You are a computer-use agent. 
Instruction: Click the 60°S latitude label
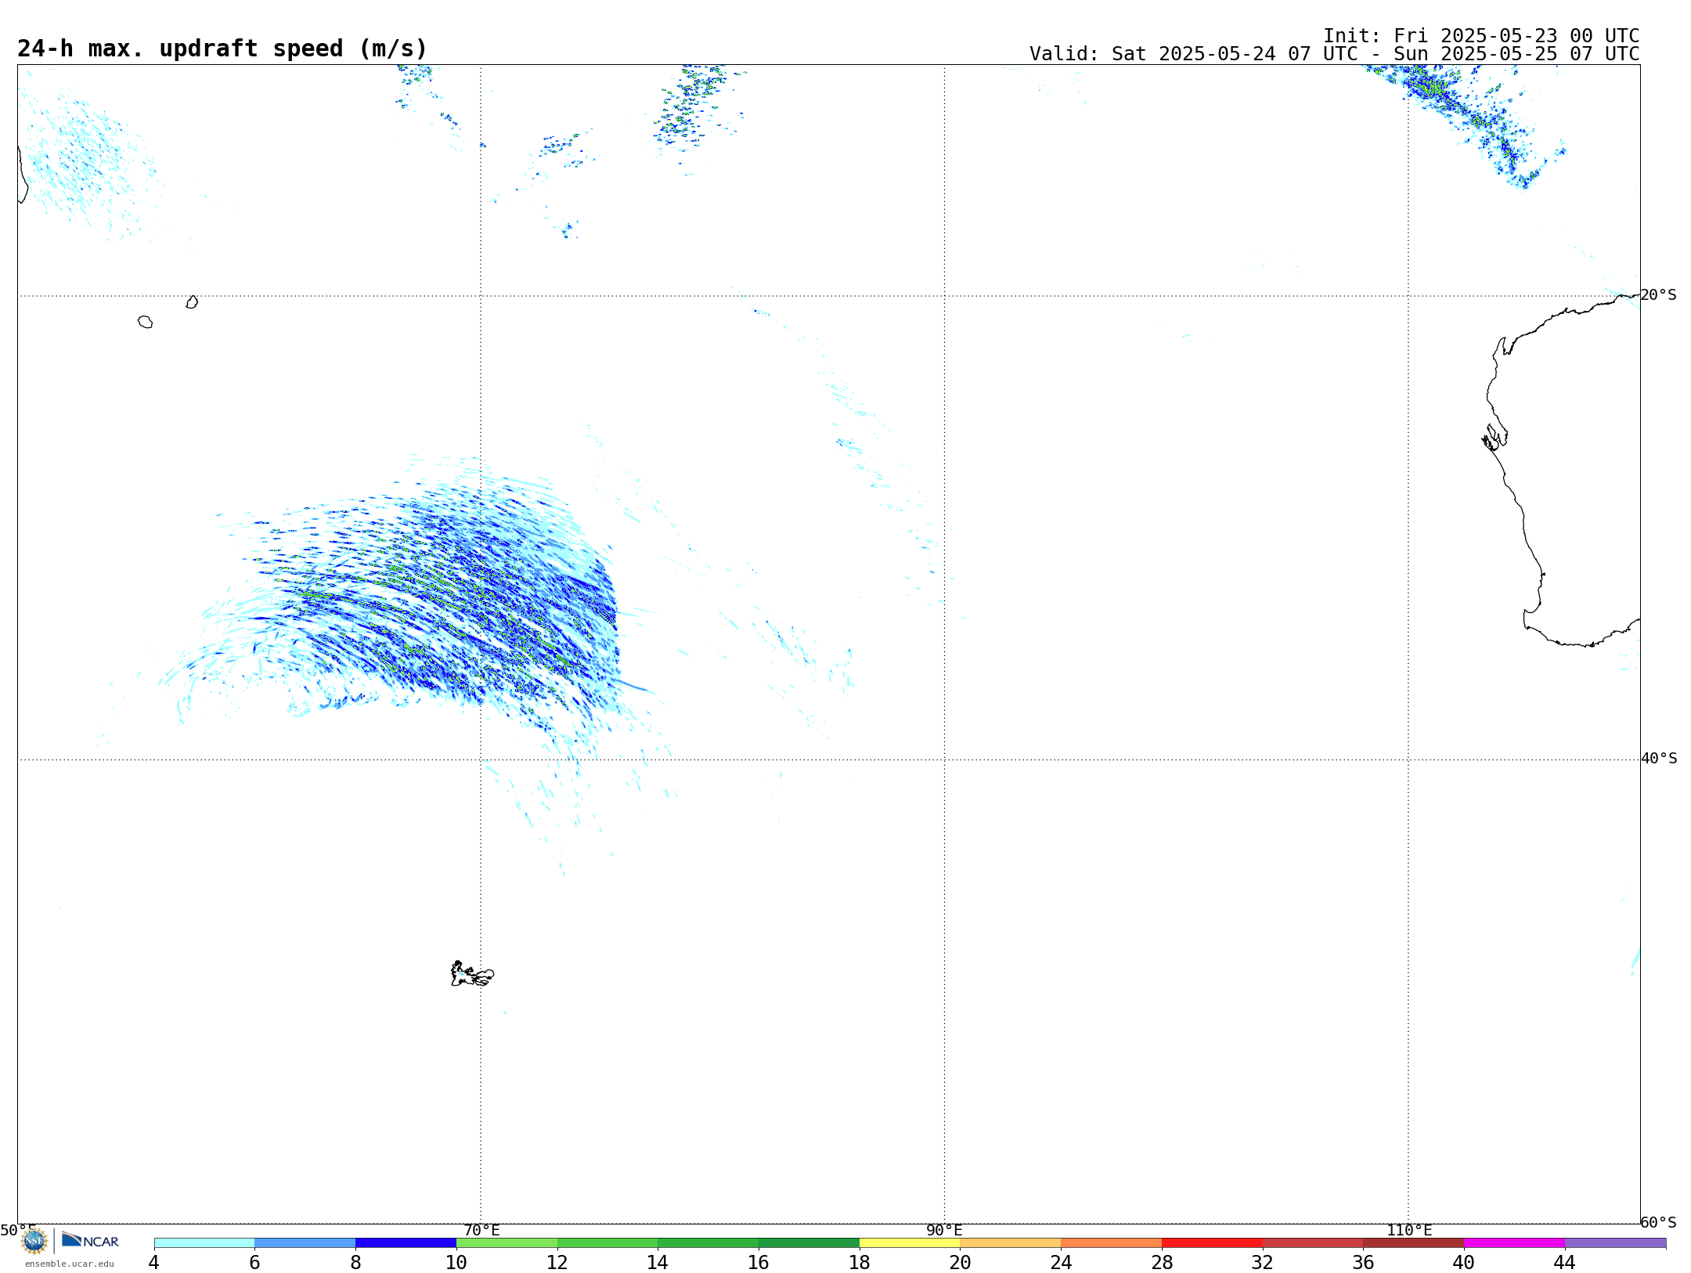1658,1222
